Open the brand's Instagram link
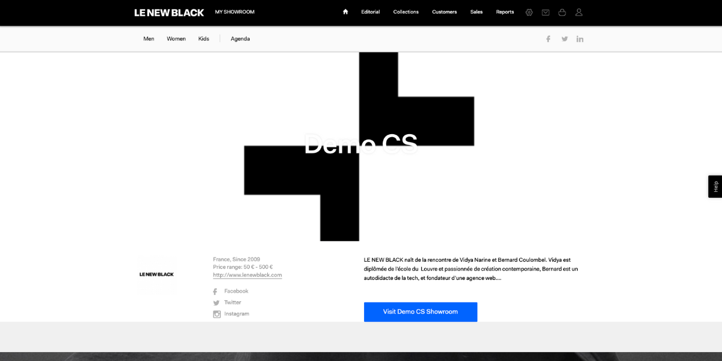The image size is (722, 361). (236, 314)
